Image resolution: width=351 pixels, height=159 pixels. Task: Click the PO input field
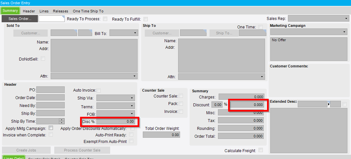pyautogui.click(x=50, y=90)
